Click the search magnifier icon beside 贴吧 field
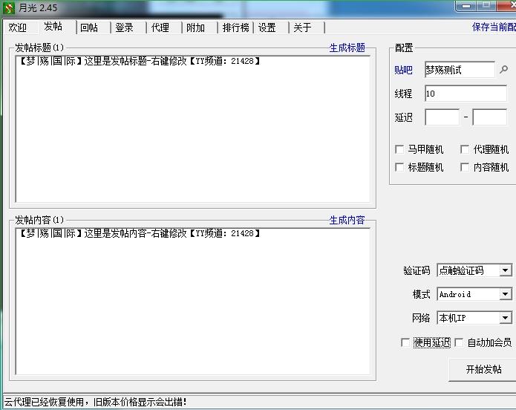The height and width of the screenshot is (410, 516). pos(504,70)
